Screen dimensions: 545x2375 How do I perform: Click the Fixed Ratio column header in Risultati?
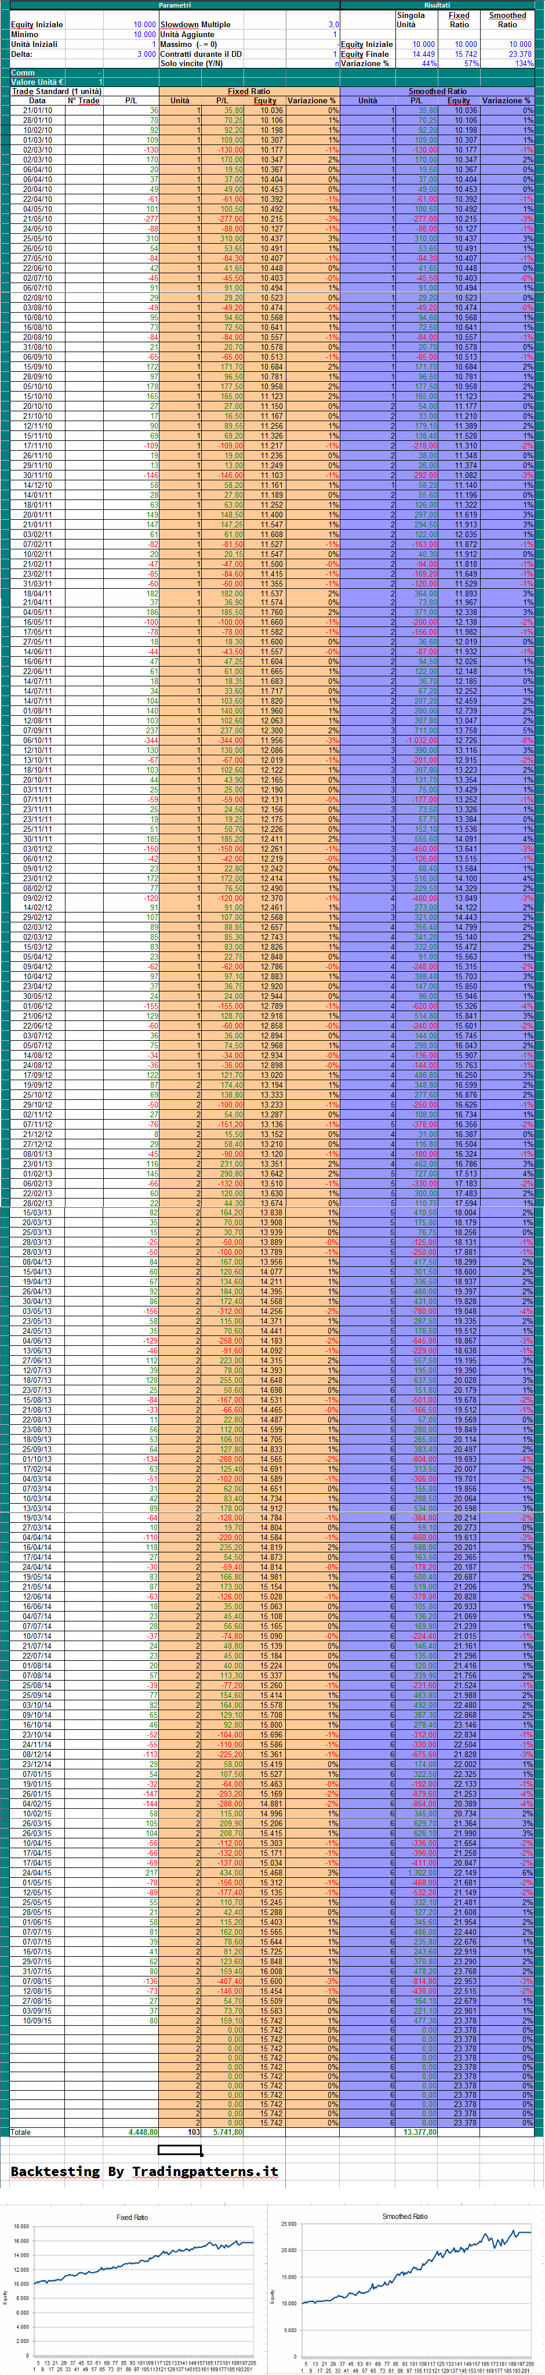pos(459,19)
